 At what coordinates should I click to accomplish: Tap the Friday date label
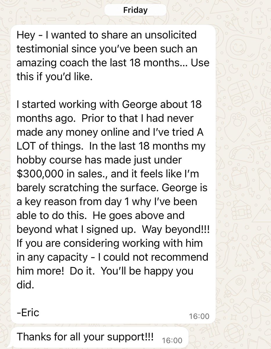135,10
